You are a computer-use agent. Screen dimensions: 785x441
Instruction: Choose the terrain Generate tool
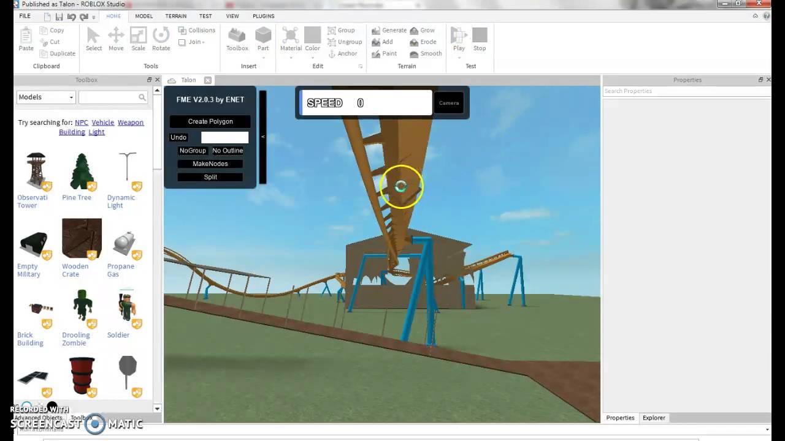[x=389, y=30]
